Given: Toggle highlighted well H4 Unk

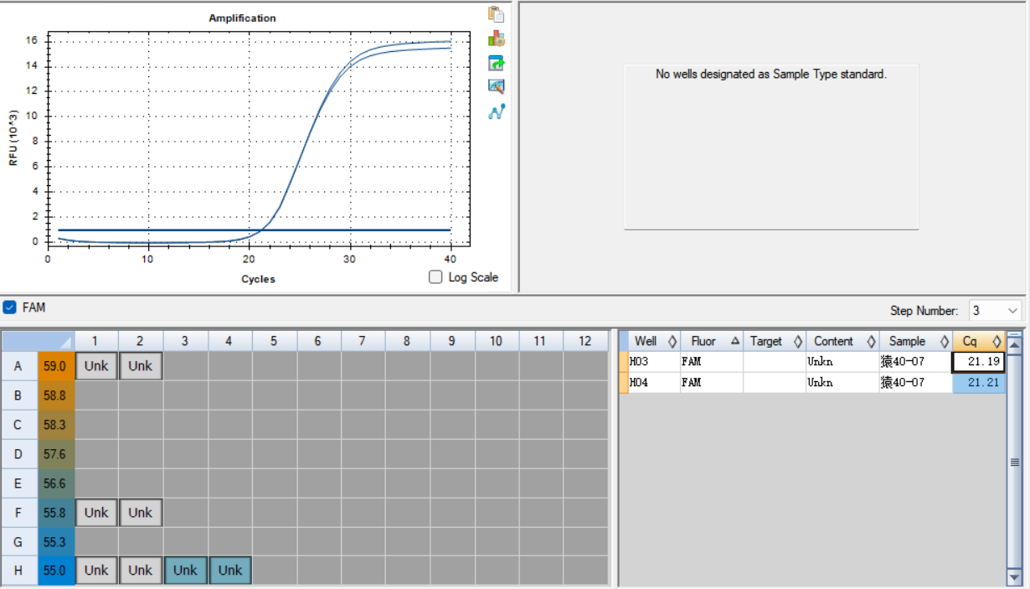Looking at the screenshot, I should (230, 571).
